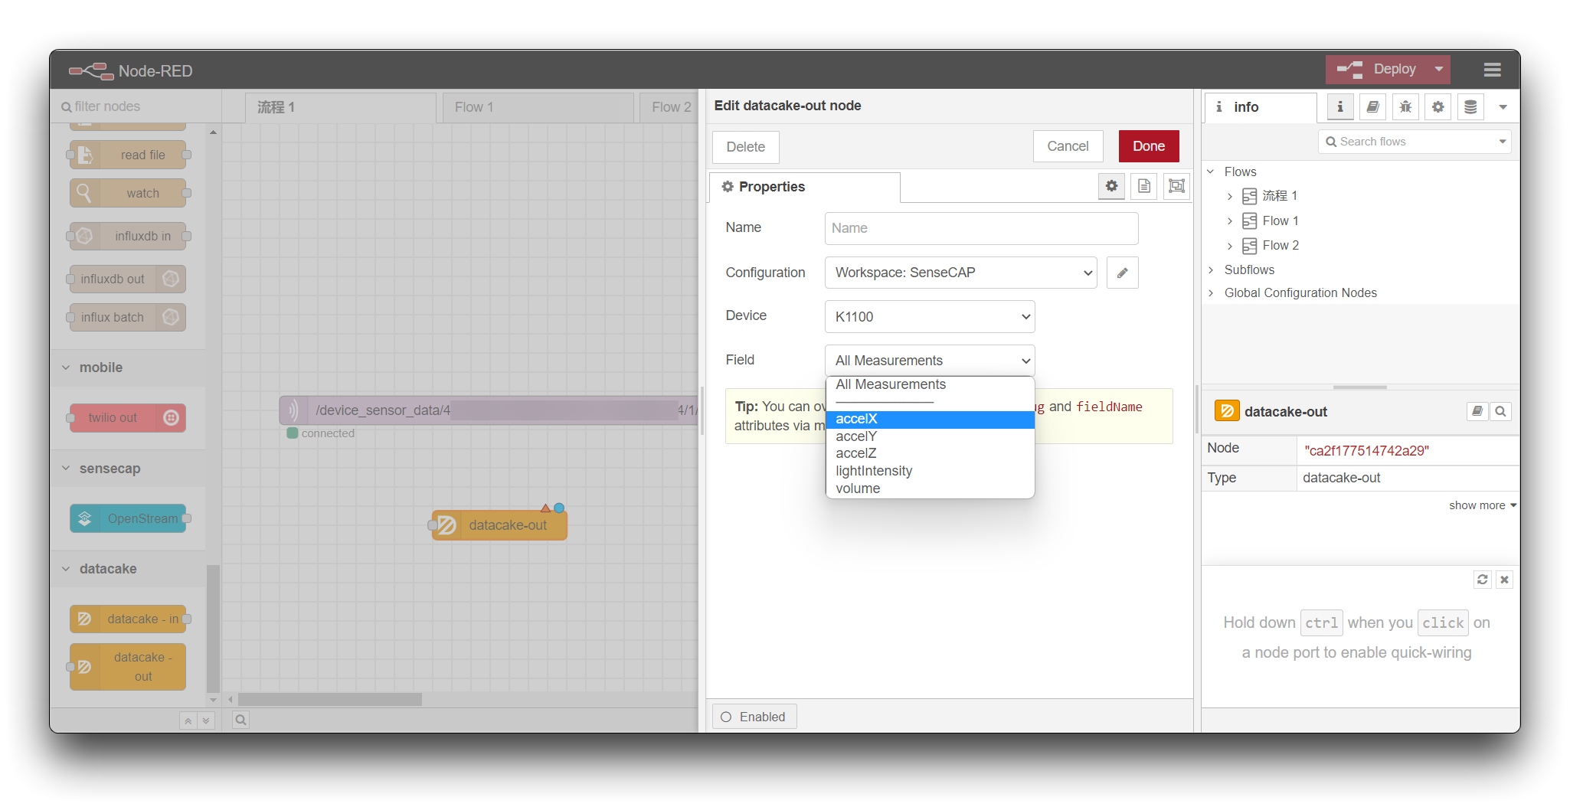The width and height of the screenshot is (1570, 807).
Task: Refresh the tip with cycle icon
Action: tap(1483, 580)
